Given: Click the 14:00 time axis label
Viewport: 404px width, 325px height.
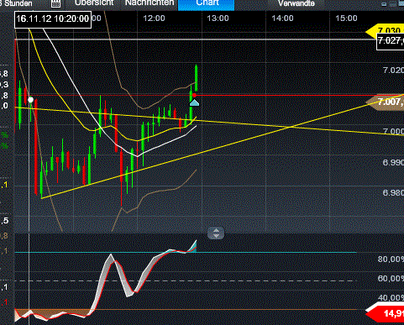Looking at the screenshot, I should click(282, 18).
